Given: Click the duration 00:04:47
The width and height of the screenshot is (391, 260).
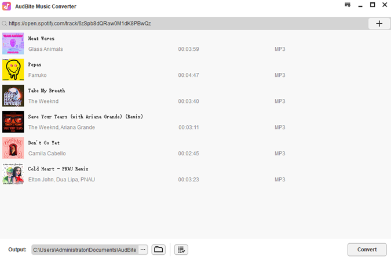Looking at the screenshot, I should pyautogui.click(x=188, y=75).
